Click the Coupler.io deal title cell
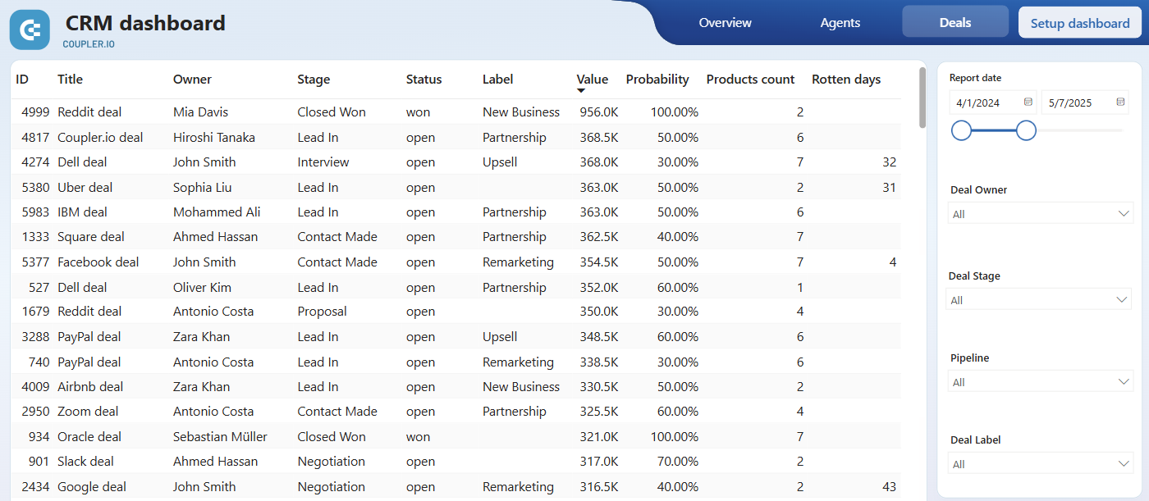1149x501 pixels. 100,137
